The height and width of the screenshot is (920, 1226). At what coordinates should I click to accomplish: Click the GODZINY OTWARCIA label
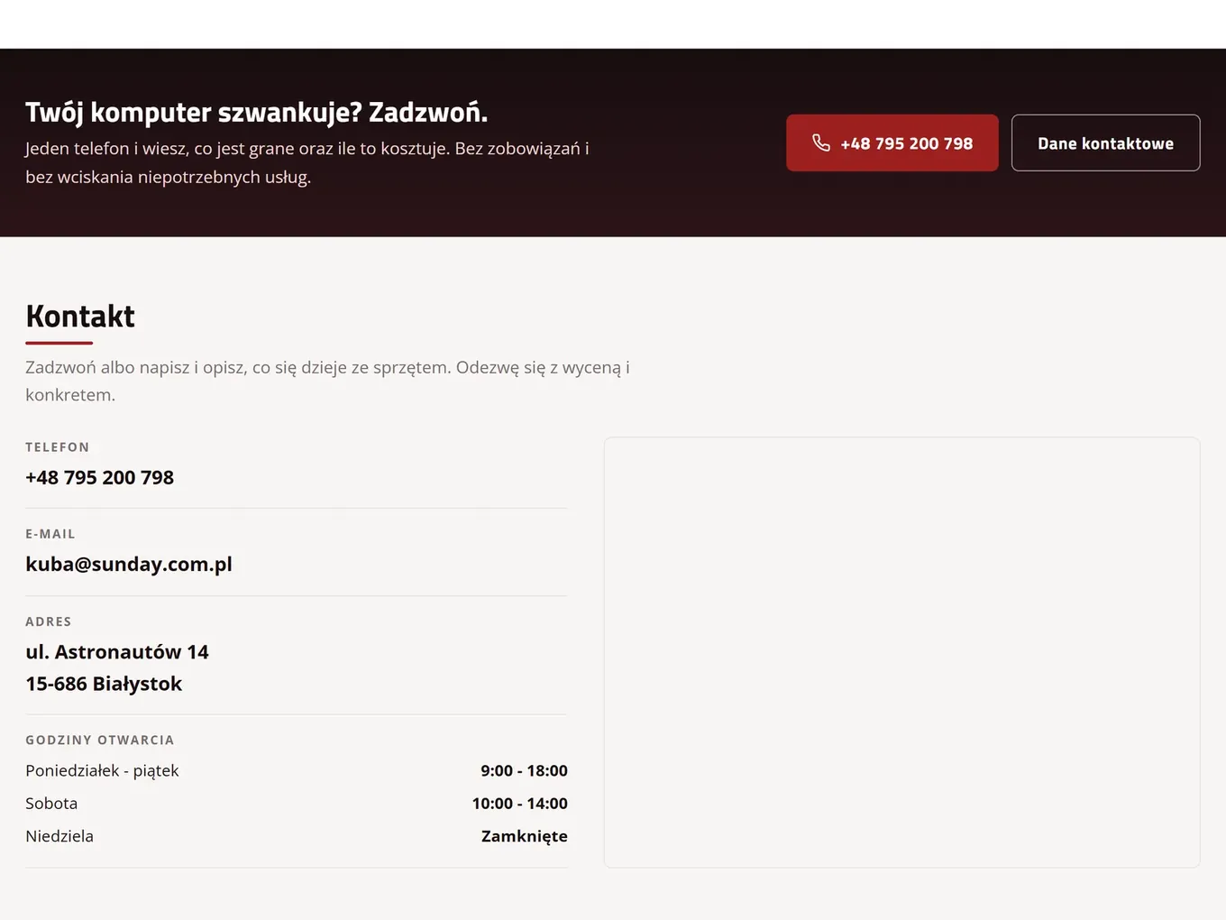point(100,740)
